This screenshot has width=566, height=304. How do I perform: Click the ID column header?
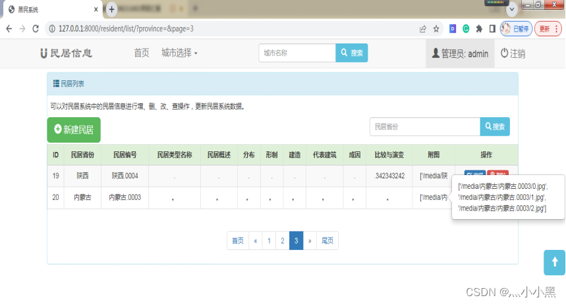coord(55,155)
